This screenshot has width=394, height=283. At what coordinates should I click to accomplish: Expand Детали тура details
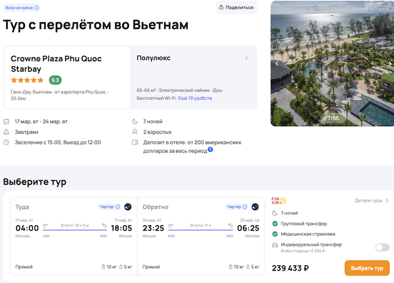372,200
